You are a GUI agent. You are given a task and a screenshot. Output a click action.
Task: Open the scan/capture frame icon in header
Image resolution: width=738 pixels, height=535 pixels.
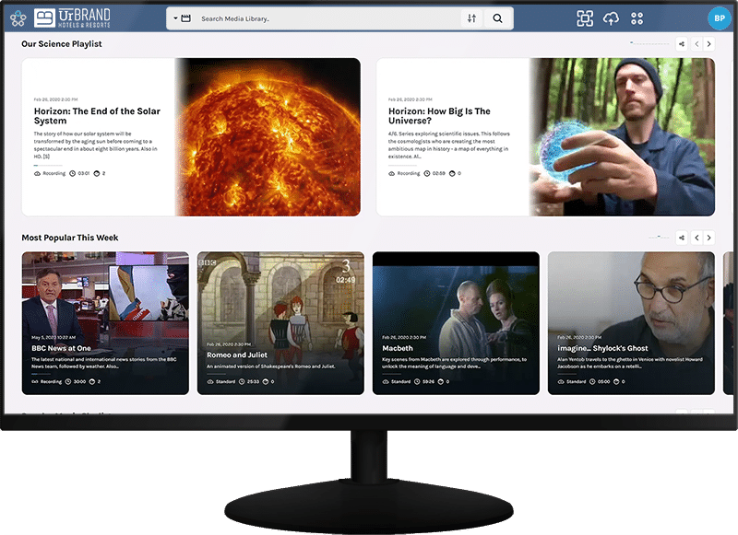pos(585,18)
